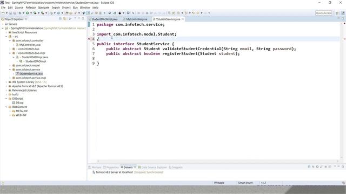Toggle Link with Editor in Project Explorer

[x=64, y=19]
